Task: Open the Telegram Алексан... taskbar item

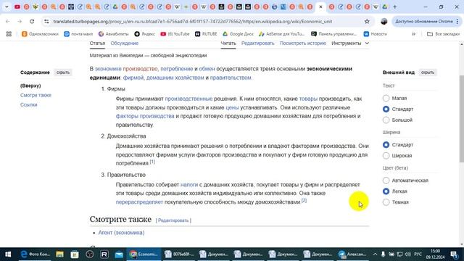Action: coord(353,254)
